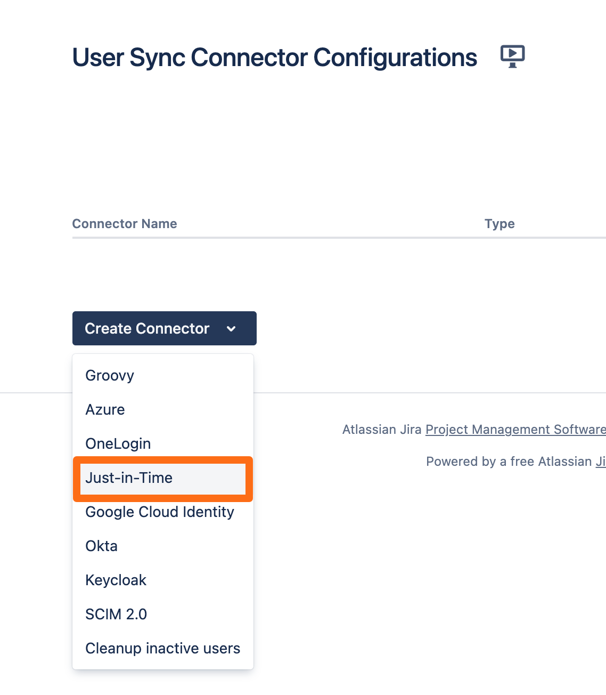Open the Project Management Software link

[x=515, y=430]
